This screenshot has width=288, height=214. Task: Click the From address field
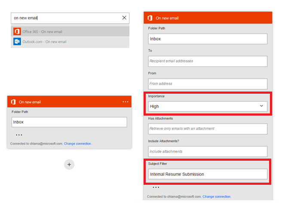point(208,84)
